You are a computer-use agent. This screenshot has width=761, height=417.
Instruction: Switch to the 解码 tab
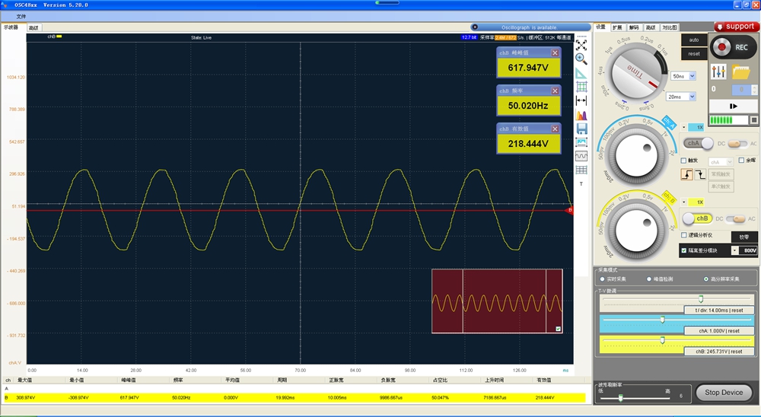tap(634, 27)
